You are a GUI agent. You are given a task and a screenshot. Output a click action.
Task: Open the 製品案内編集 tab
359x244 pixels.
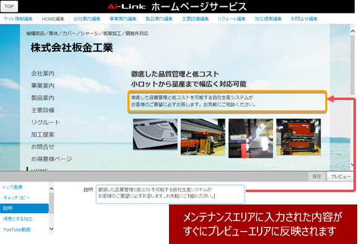pyautogui.click(x=159, y=19)
